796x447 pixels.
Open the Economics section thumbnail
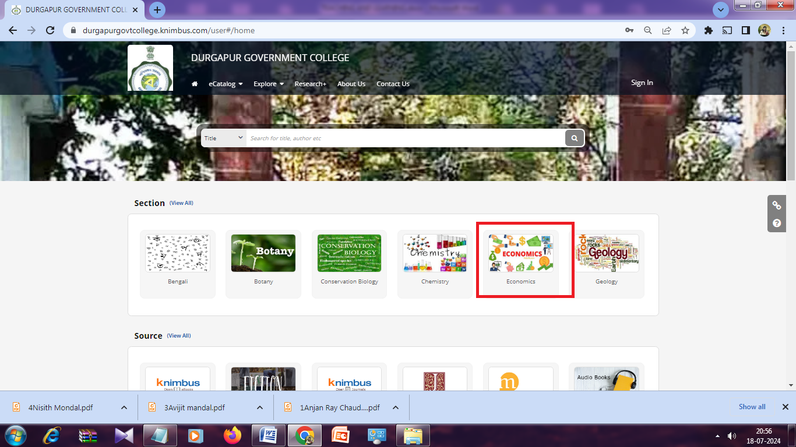[x=520, y=254]
